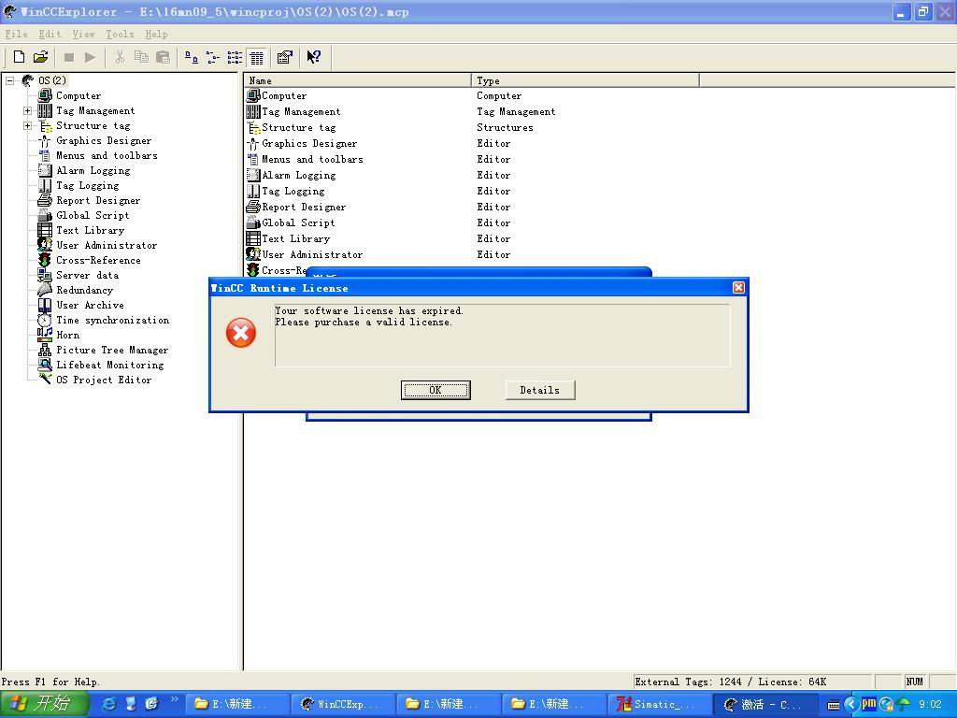
Task: Expand the Structure tag tree node
Action: (x=27, y=126)
